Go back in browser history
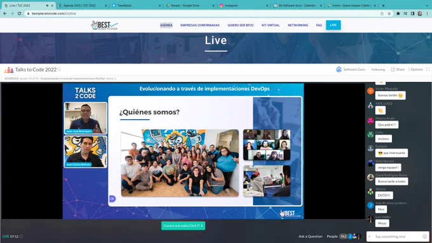Viewport: 432px width, 243px height. pos(4,13)
